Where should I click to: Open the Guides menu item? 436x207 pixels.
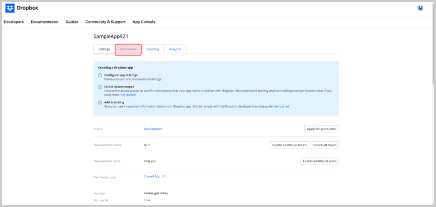pyautogui.click(x=72, y=22)
